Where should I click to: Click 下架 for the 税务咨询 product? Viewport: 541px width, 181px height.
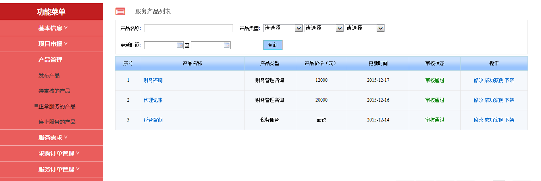point(510,120)
